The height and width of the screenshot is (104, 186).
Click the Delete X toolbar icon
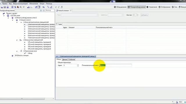tap(24, 7)
